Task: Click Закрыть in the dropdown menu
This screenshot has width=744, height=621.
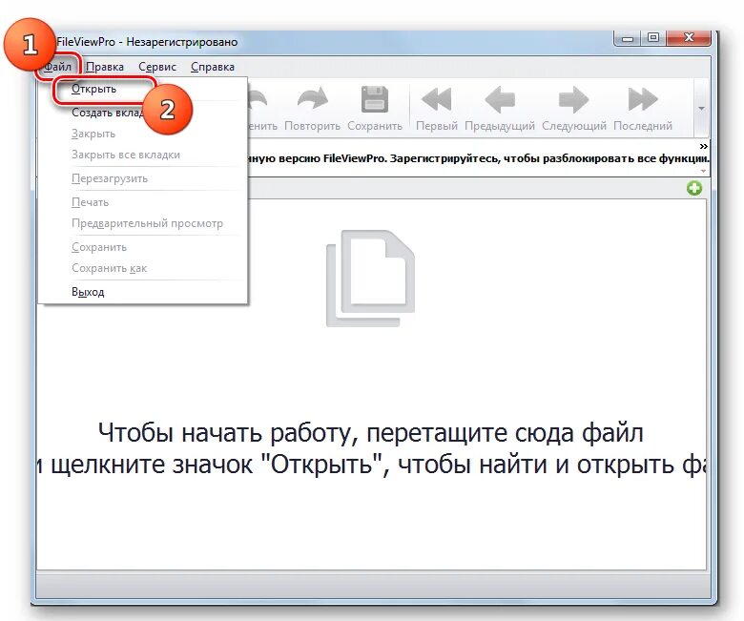Action: 142,134
